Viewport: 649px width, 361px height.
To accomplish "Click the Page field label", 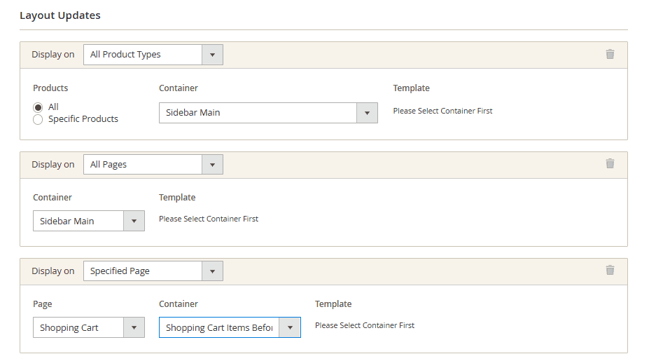I will tap(43, 304).
